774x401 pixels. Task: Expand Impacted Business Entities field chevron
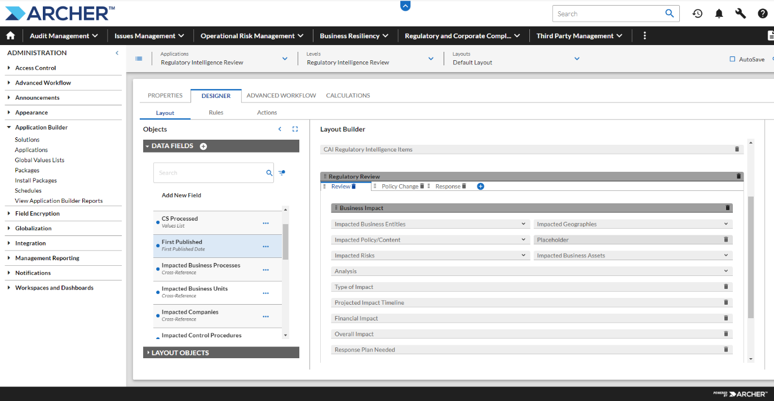click(524, 224)
